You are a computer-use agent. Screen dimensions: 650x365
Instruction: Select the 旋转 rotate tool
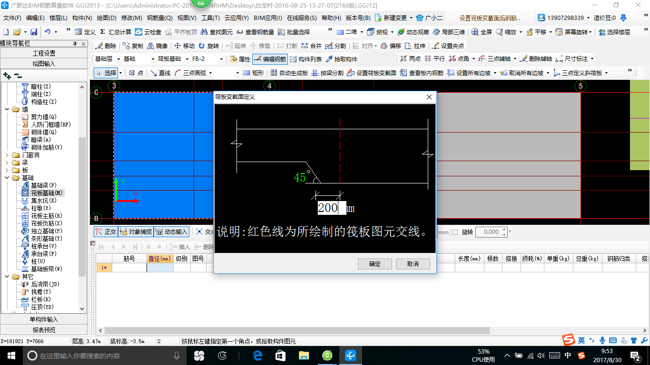pyautogui.click(x=208, y=46)
